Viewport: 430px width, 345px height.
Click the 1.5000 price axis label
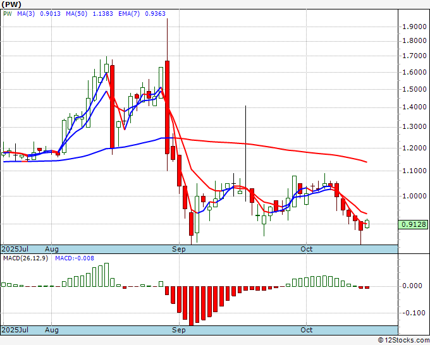pyautogui.click(x=414, y=89)
